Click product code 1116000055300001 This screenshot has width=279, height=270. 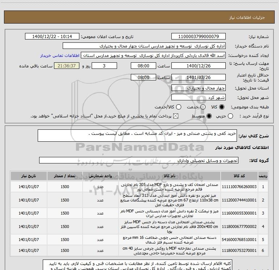pos(239,213)
